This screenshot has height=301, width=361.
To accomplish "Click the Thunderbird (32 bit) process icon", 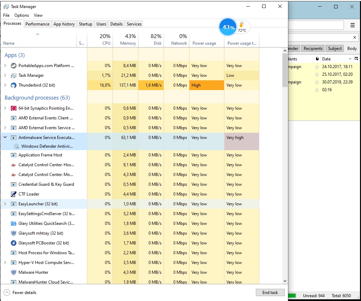I will point(14,85).
